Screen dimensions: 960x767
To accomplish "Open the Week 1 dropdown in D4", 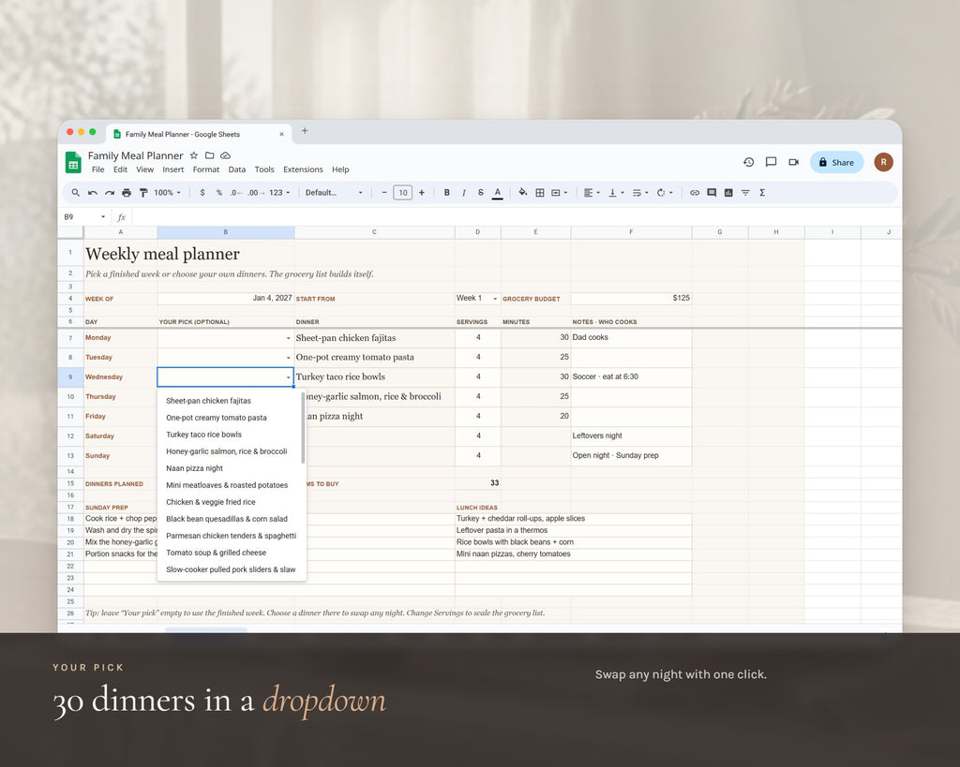I will point(495,299).
